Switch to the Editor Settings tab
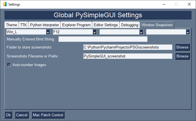The height and width of the screenshot is (121, 196). 106,25
